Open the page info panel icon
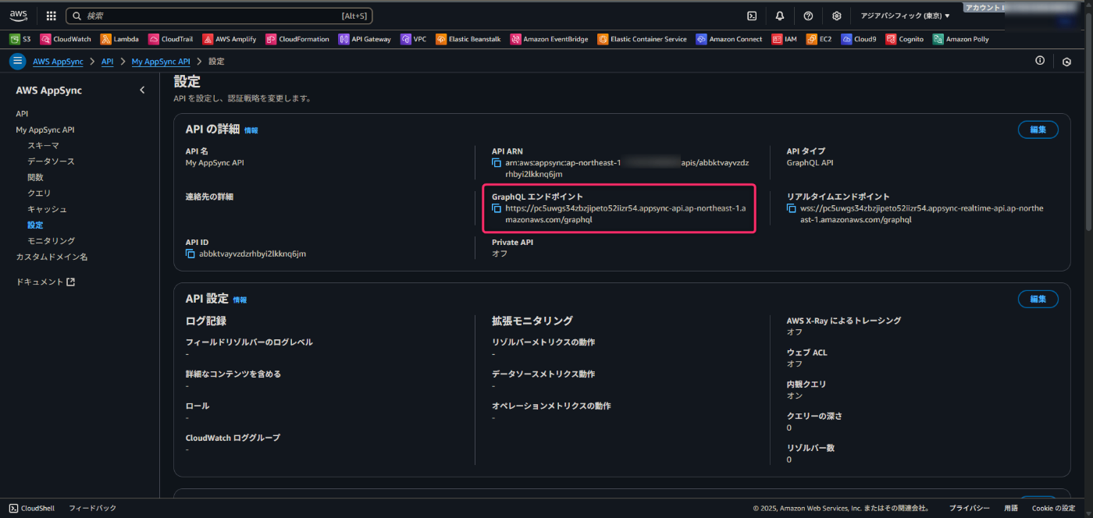 1040,61
